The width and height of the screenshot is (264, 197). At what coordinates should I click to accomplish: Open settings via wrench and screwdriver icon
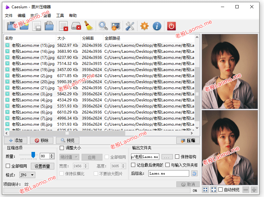[130, 26]
